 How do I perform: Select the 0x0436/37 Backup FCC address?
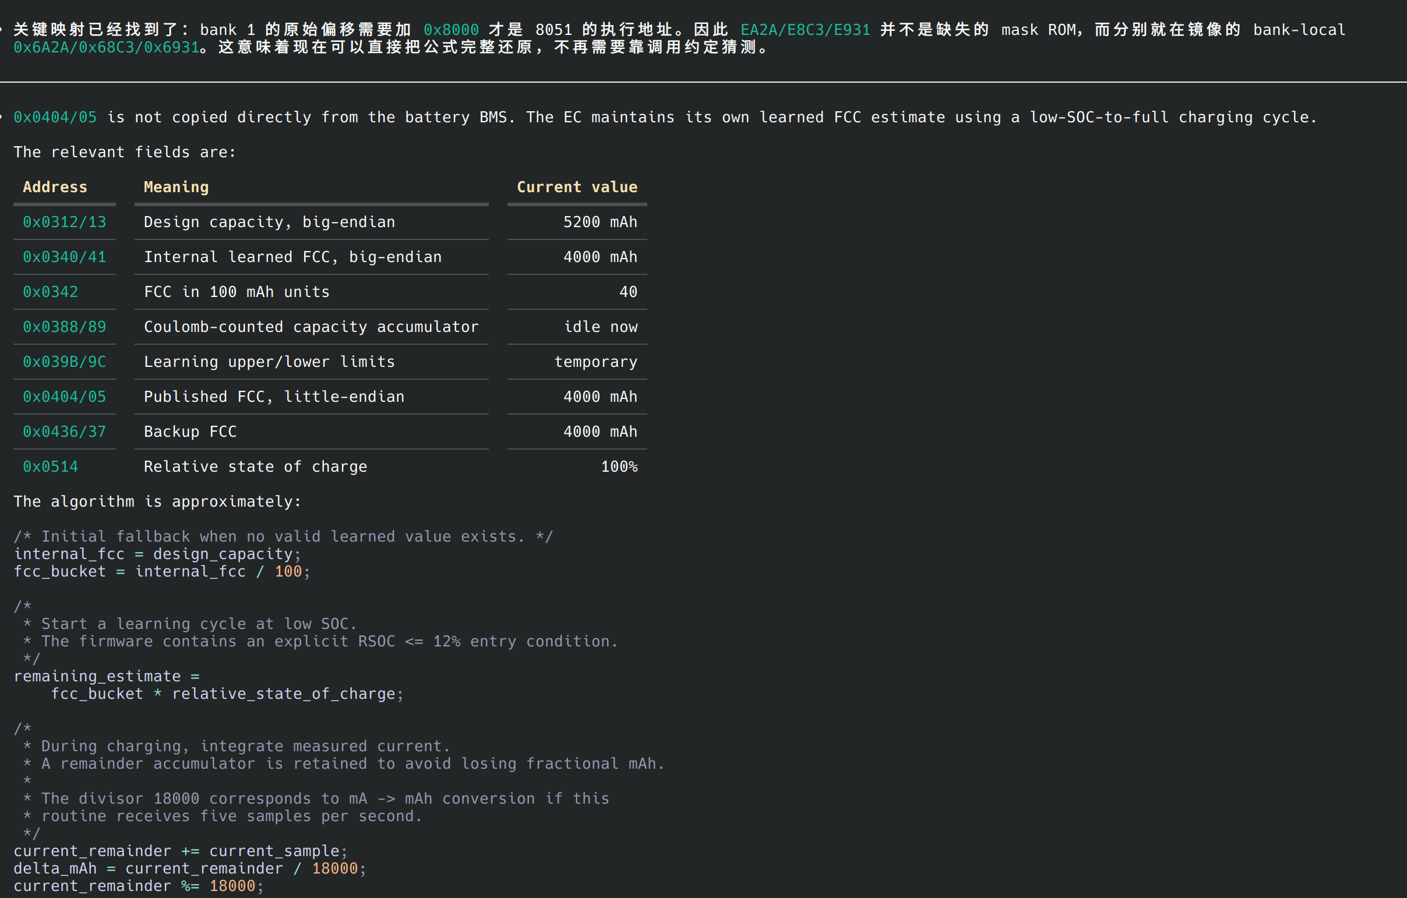point(64,432)
